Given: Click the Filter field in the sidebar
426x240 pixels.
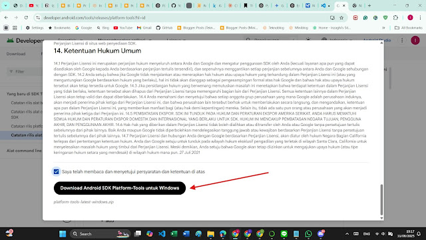Looking at the screenshot, I should coord(25,71).
